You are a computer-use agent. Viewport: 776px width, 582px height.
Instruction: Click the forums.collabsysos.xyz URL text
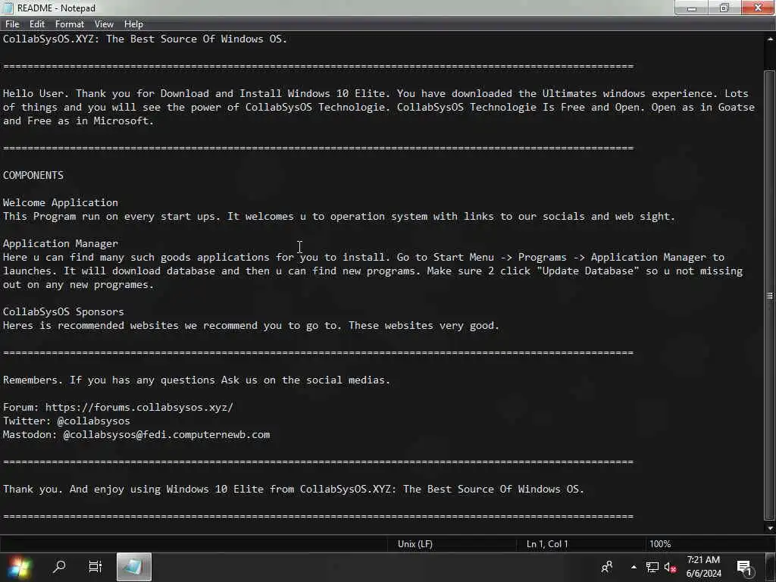(139, 407)
